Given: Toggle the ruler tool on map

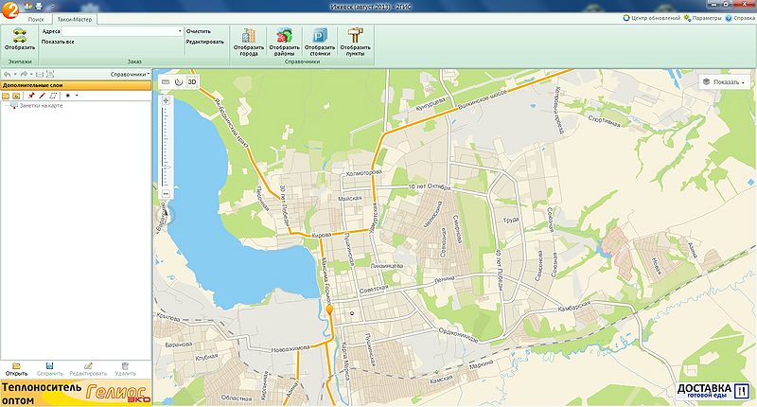Looking at the screenshot, I should (165, 82).
